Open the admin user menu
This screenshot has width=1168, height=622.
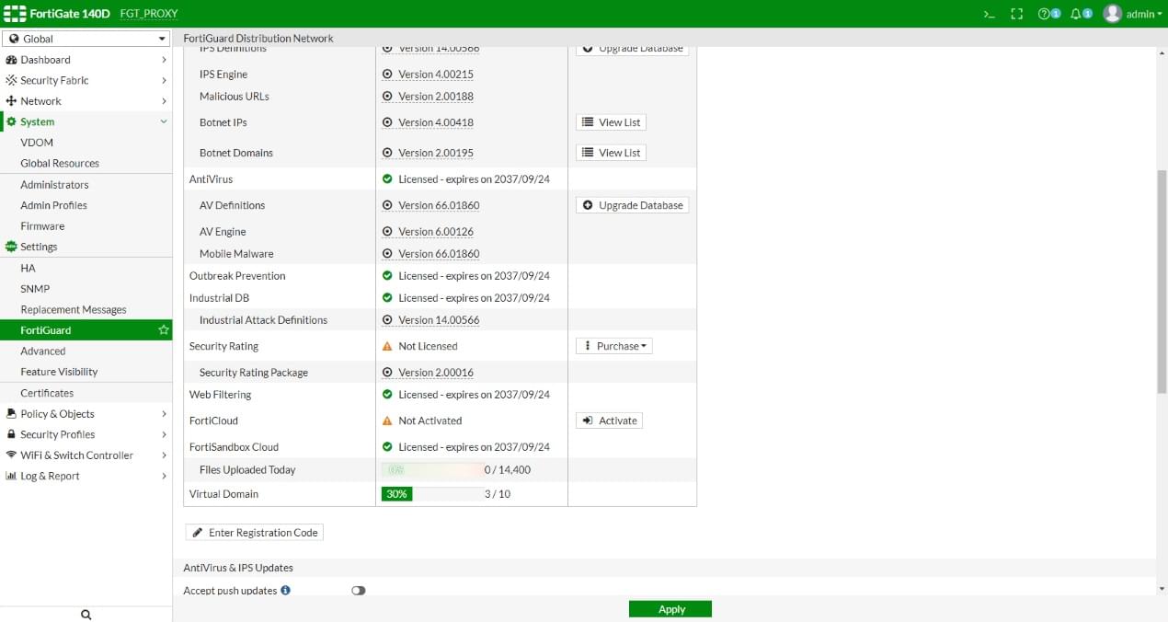click(x=1133, y=14)
